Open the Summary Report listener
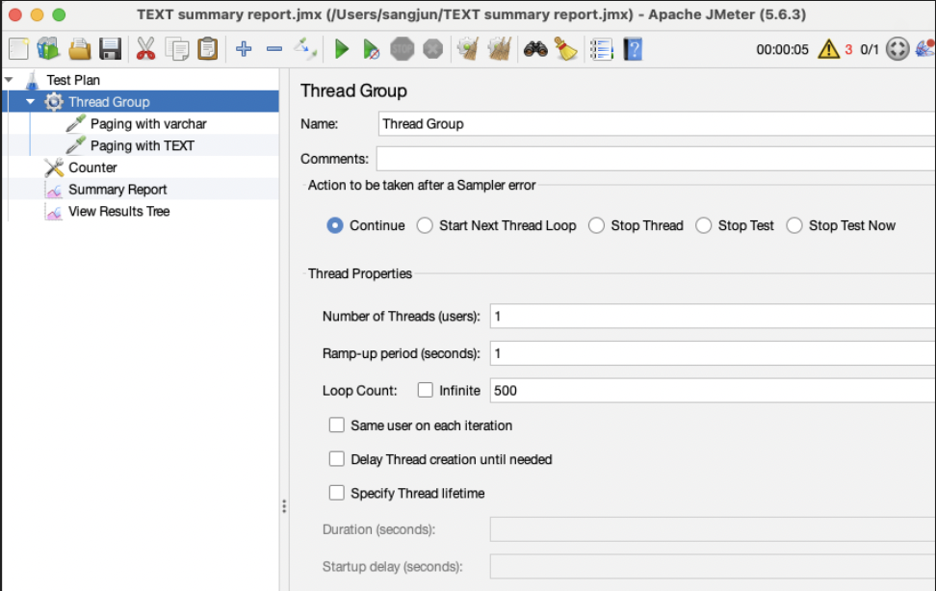Screen dimensions: 936x591 [x=117, y=190]
